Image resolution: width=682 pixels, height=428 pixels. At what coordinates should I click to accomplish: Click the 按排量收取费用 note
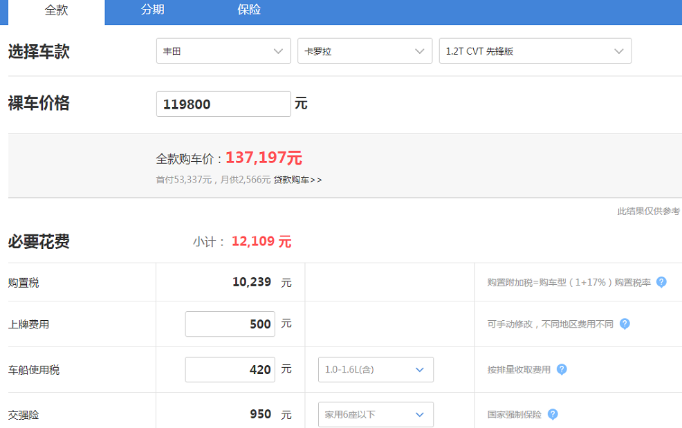tap(519, 370)
